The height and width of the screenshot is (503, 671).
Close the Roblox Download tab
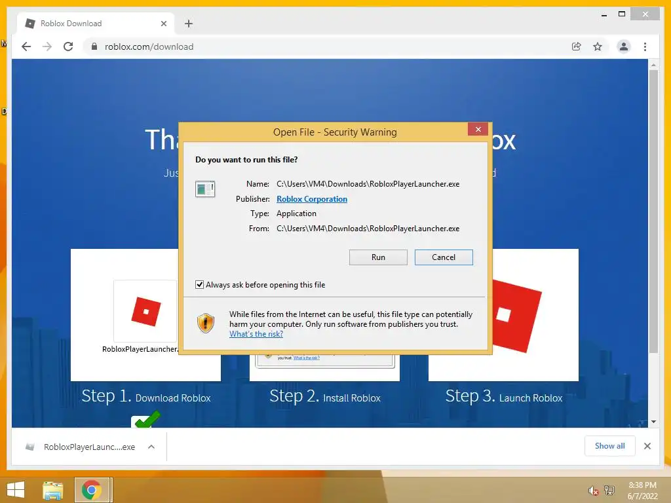click(x=163, y=24)
